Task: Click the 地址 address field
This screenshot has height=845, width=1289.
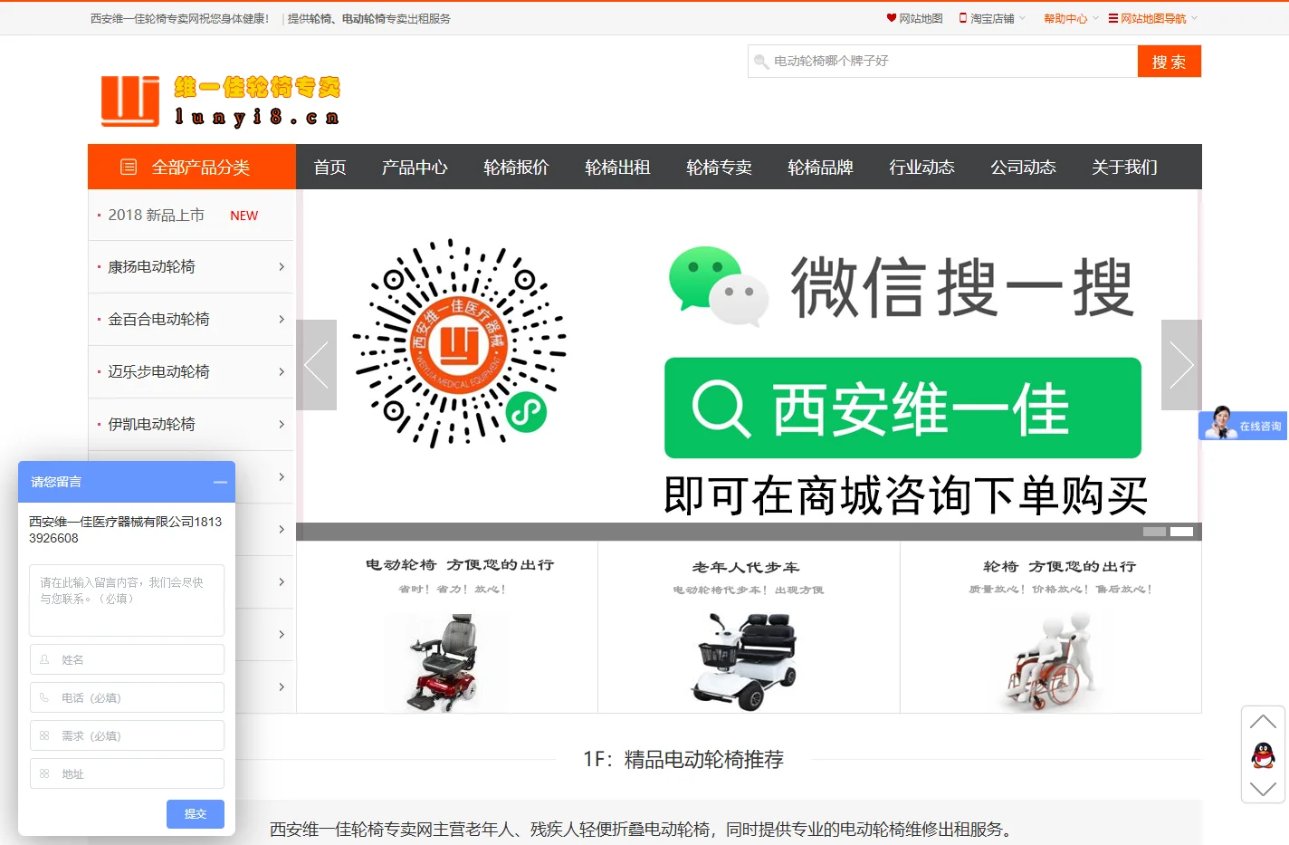Action: (127, 773)
